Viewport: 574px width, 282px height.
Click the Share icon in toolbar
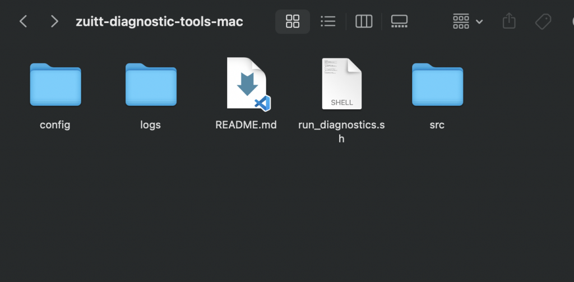(509, 21)
